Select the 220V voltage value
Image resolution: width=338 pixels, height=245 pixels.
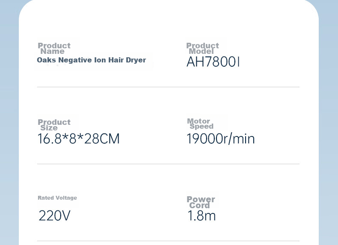[54, 215]
